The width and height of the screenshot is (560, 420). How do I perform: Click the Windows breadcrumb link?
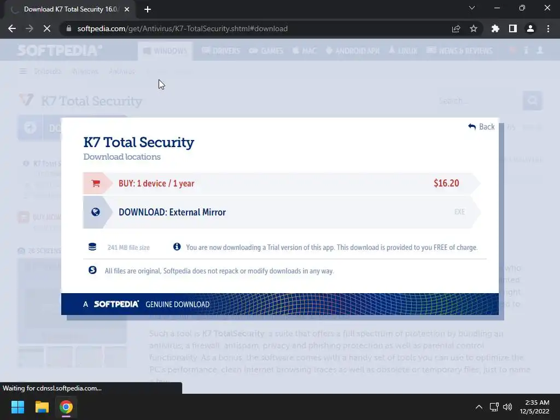point(85,72)
